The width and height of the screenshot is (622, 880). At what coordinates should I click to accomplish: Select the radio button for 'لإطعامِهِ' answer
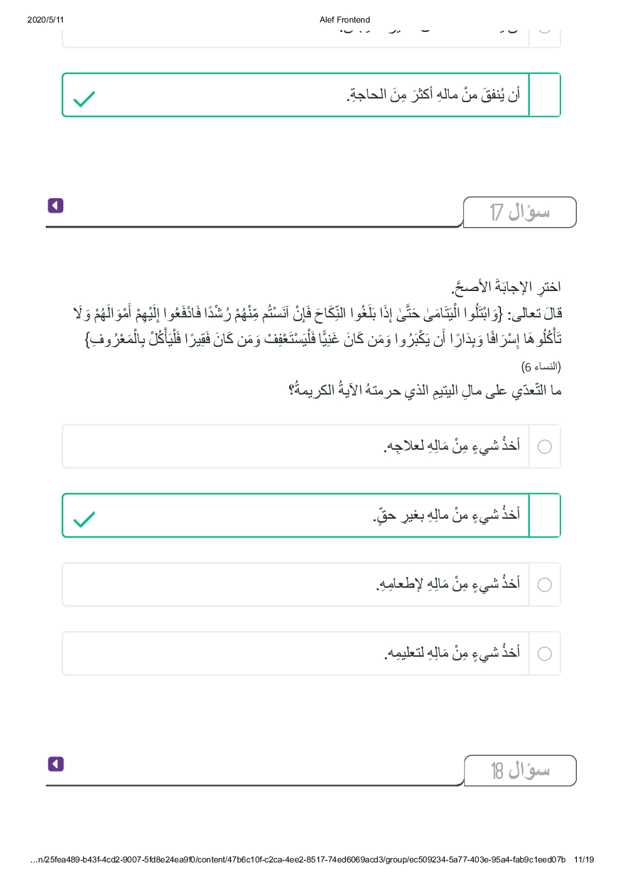pyautogui.click(x=545, y=585)
